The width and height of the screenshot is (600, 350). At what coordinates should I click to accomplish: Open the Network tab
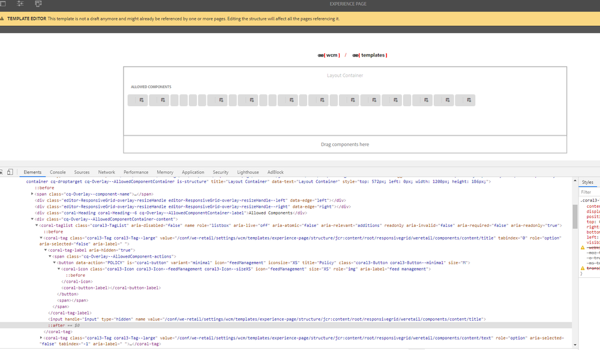coord(106,172)
